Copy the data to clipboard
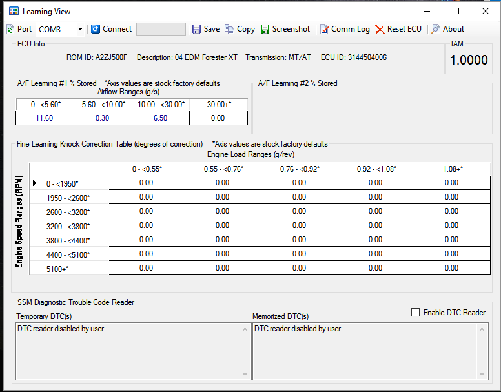Viewport: 501px width, 392px height. click(240, 29)
